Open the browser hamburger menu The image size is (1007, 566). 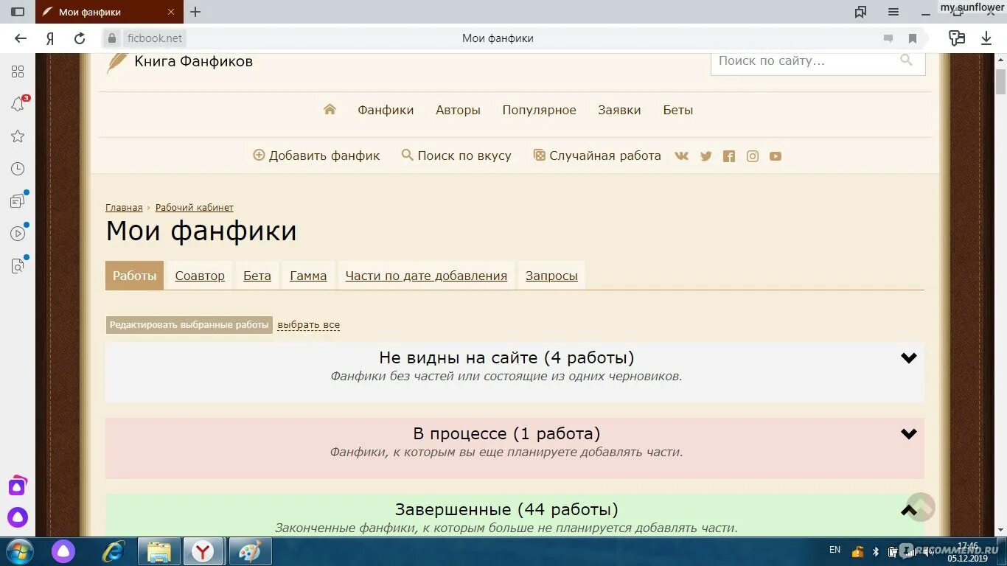pos(893,12)
